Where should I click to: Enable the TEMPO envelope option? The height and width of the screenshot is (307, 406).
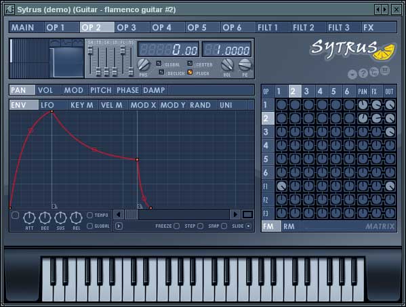coord(90,215)
